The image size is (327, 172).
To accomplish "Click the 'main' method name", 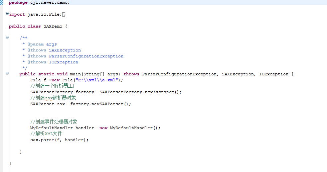I will 75,74.
